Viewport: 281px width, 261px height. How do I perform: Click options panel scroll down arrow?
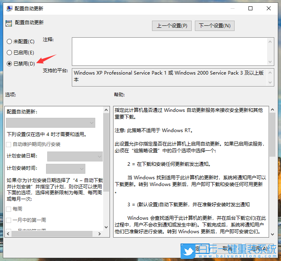106,227
